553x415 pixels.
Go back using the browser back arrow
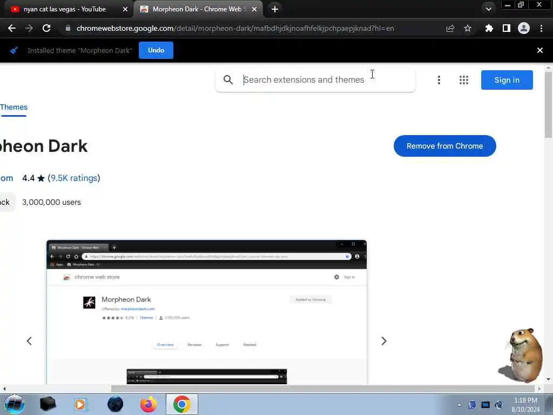(x=12, y=28)
